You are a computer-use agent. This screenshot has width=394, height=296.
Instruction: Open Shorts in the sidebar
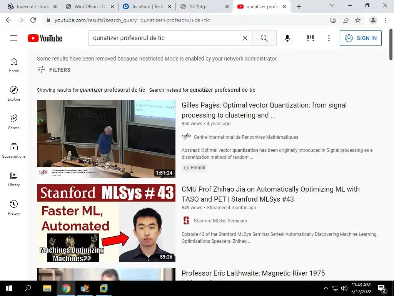click(14, 122)
